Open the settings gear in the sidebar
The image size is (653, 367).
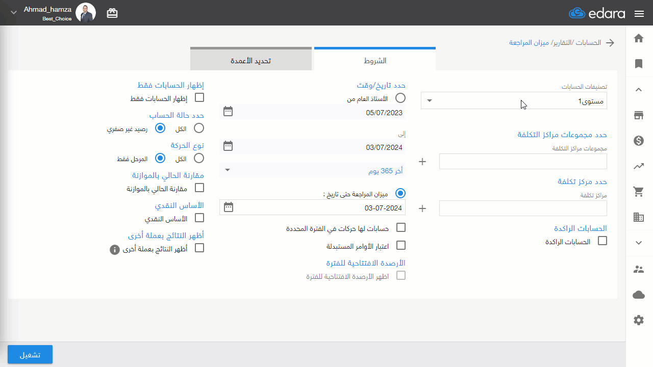tap(638, 320)
